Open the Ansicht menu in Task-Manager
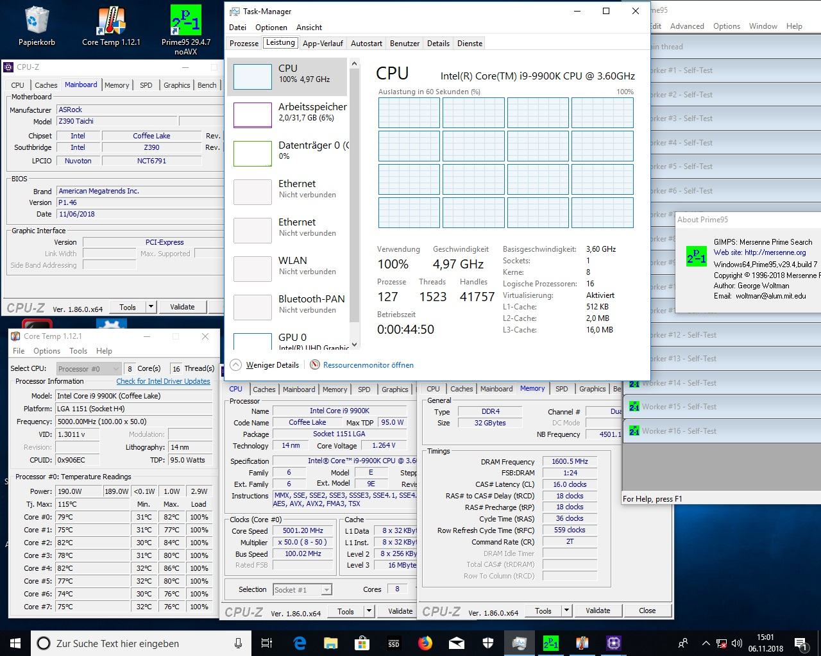This screenshot has width=821, height=656. 309,28
